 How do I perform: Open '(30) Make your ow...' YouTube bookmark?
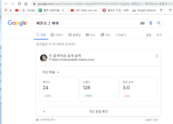coord(85,10)
